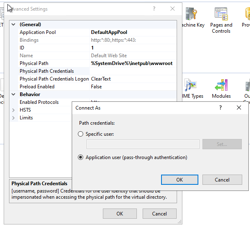Open the Modules feature icon
The image size is (250, 231).
[221, 86]
